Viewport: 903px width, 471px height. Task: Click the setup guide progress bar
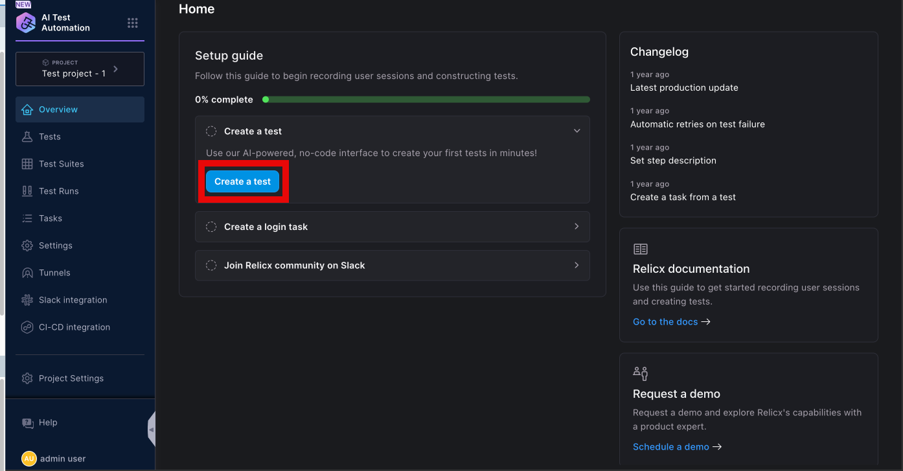click(426, 100)
